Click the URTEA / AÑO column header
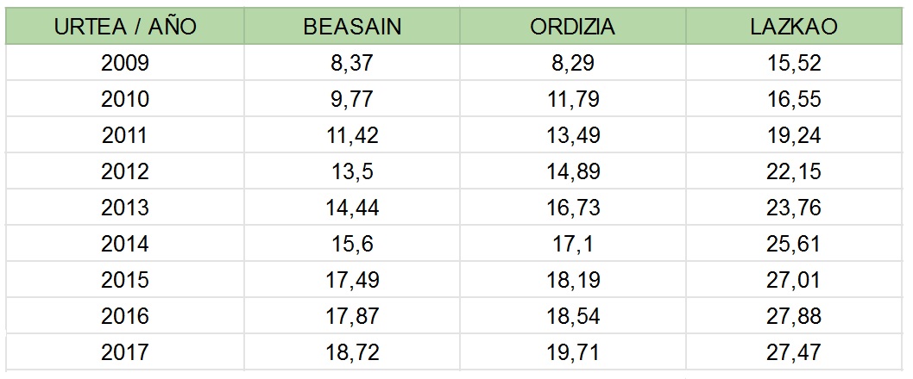This screenshot has height=379, width=913. (125, 26)
